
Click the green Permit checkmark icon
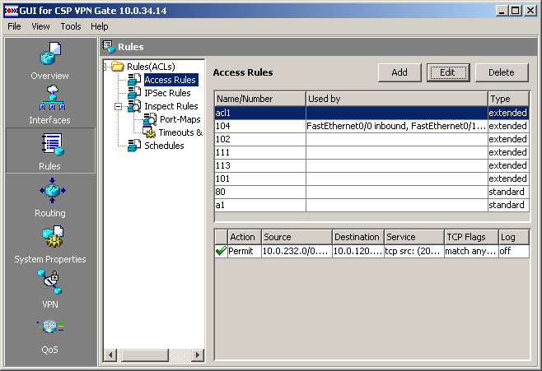click(221, 251)
